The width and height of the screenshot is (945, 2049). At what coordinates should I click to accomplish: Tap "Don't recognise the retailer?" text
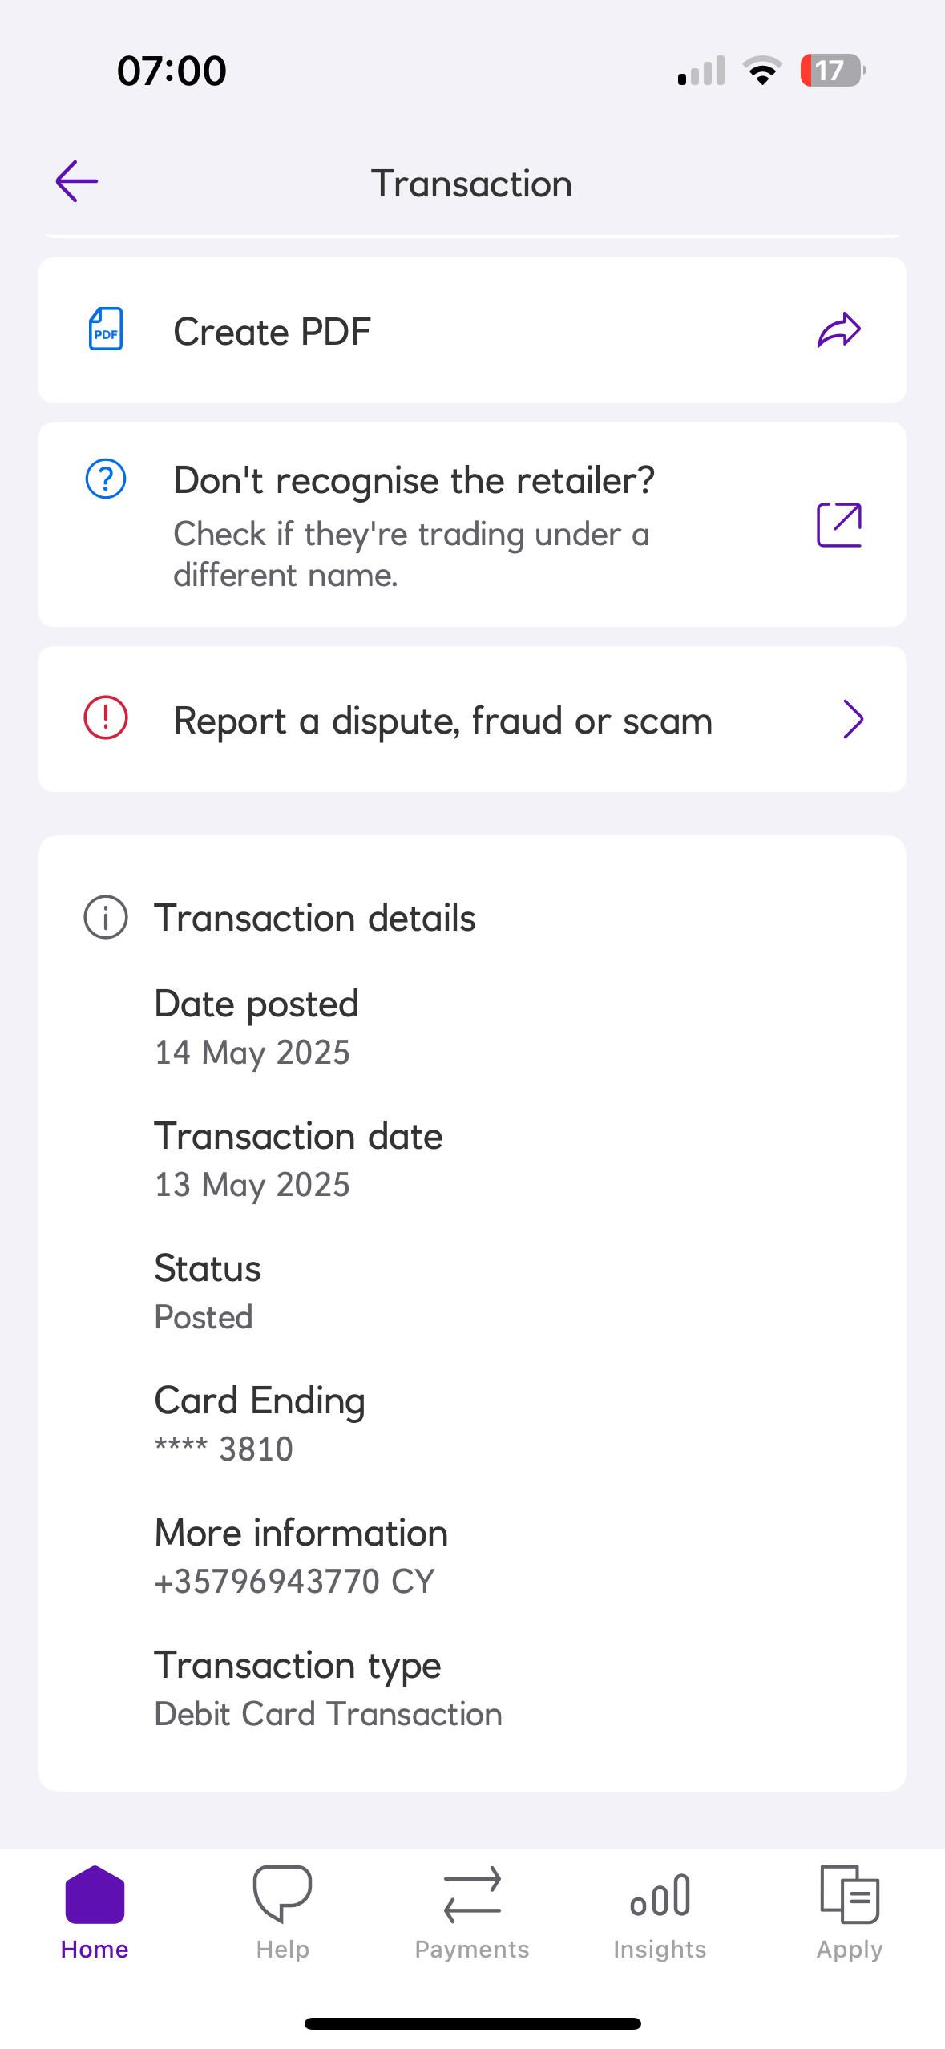(414, 481)
